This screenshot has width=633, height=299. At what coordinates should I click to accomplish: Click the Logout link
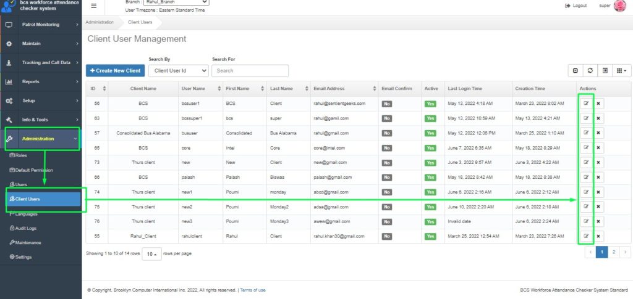coord(576,6)
